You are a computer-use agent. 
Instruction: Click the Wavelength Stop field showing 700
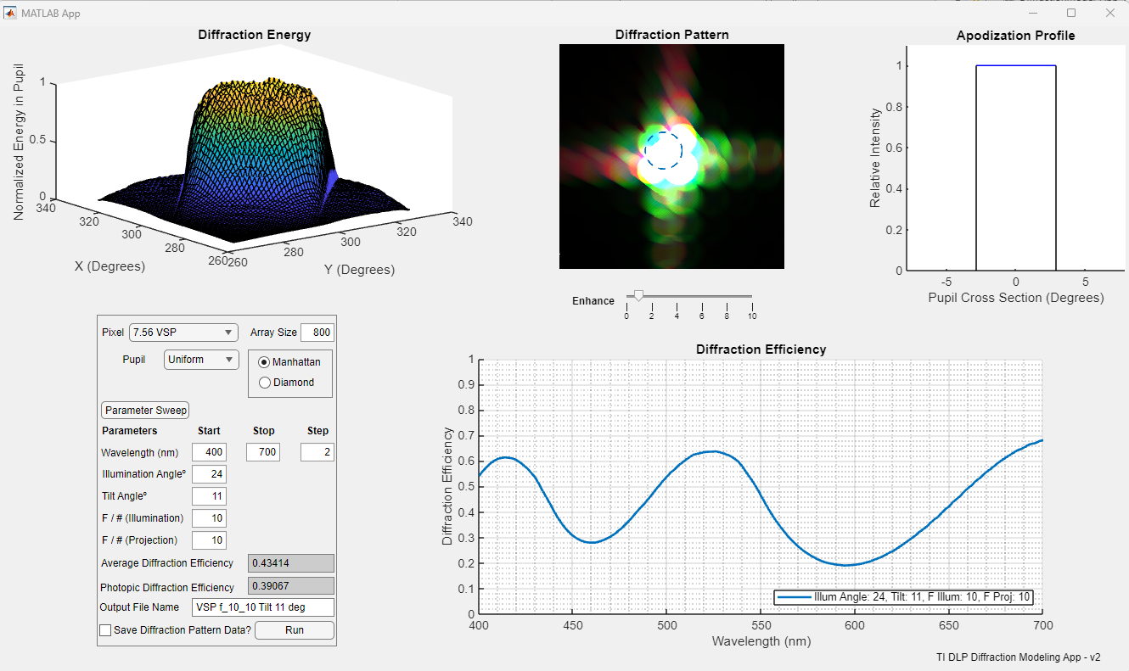[x=263, y=453]
